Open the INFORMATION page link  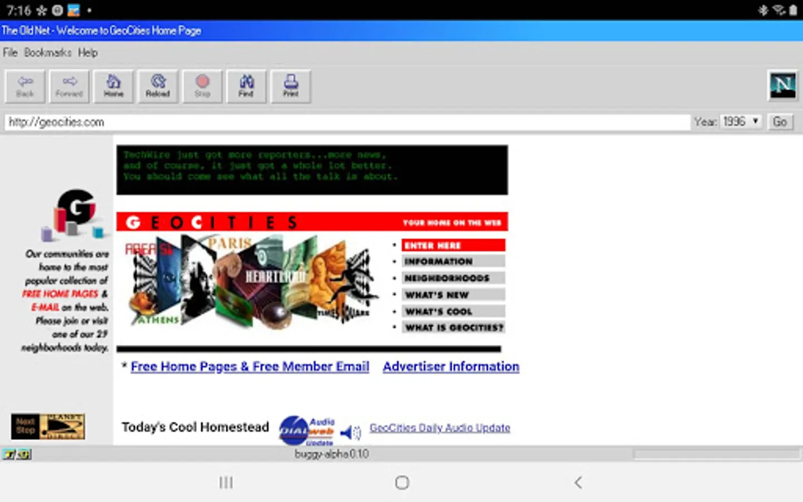453,262
